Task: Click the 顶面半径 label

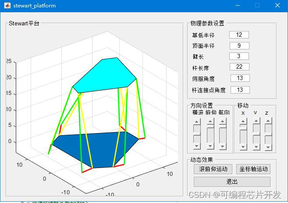Action: pyautogui.click(x=203, y=46)
